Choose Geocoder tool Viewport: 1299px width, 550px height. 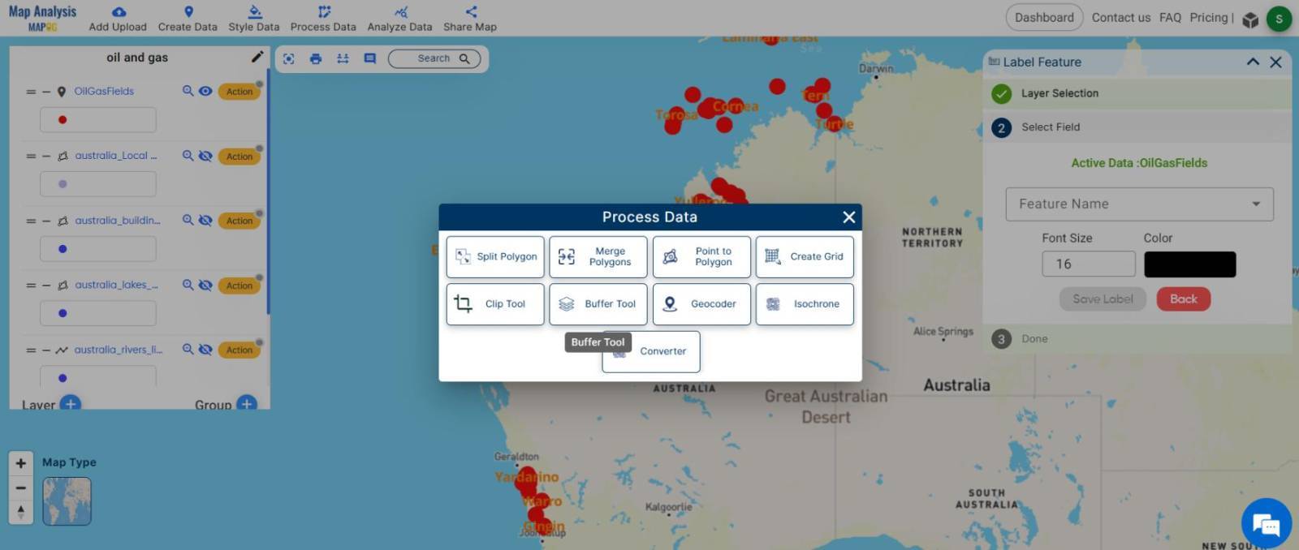pyautogui.click(x=701, y=304)
